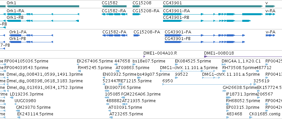Select the IP18731.3prime EST glyph
282x119 pixels.
pos(229,98)
